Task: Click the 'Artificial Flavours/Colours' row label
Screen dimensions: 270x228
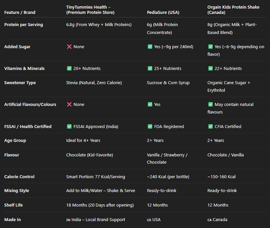Action: 30,105
